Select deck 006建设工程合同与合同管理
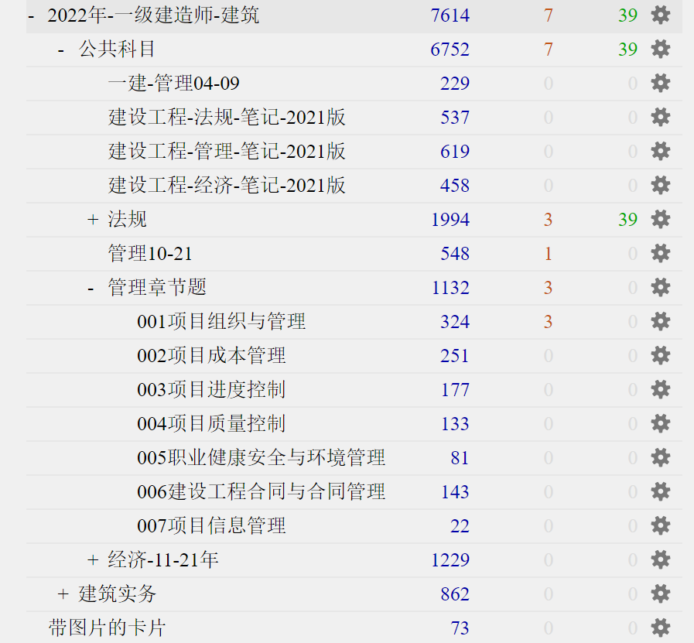The height and width of the screenshot is (643, 694). coord(262,492)
